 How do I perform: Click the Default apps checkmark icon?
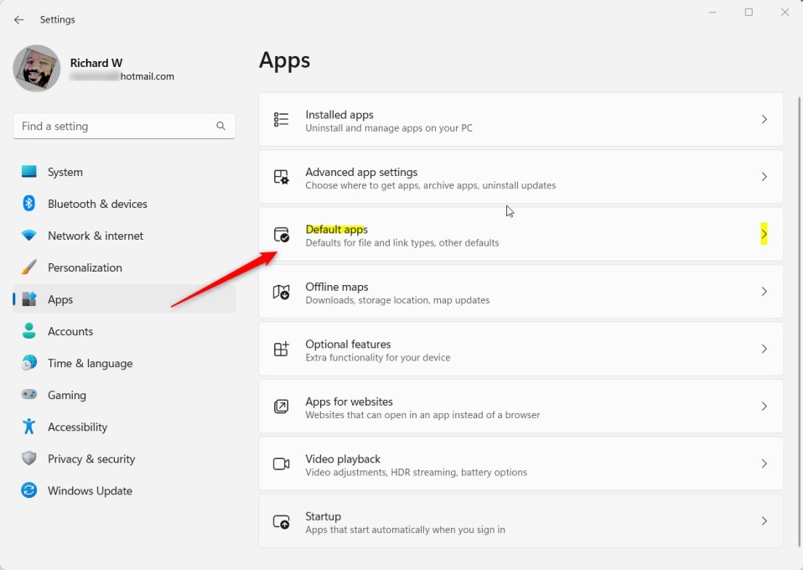[281, 235]
